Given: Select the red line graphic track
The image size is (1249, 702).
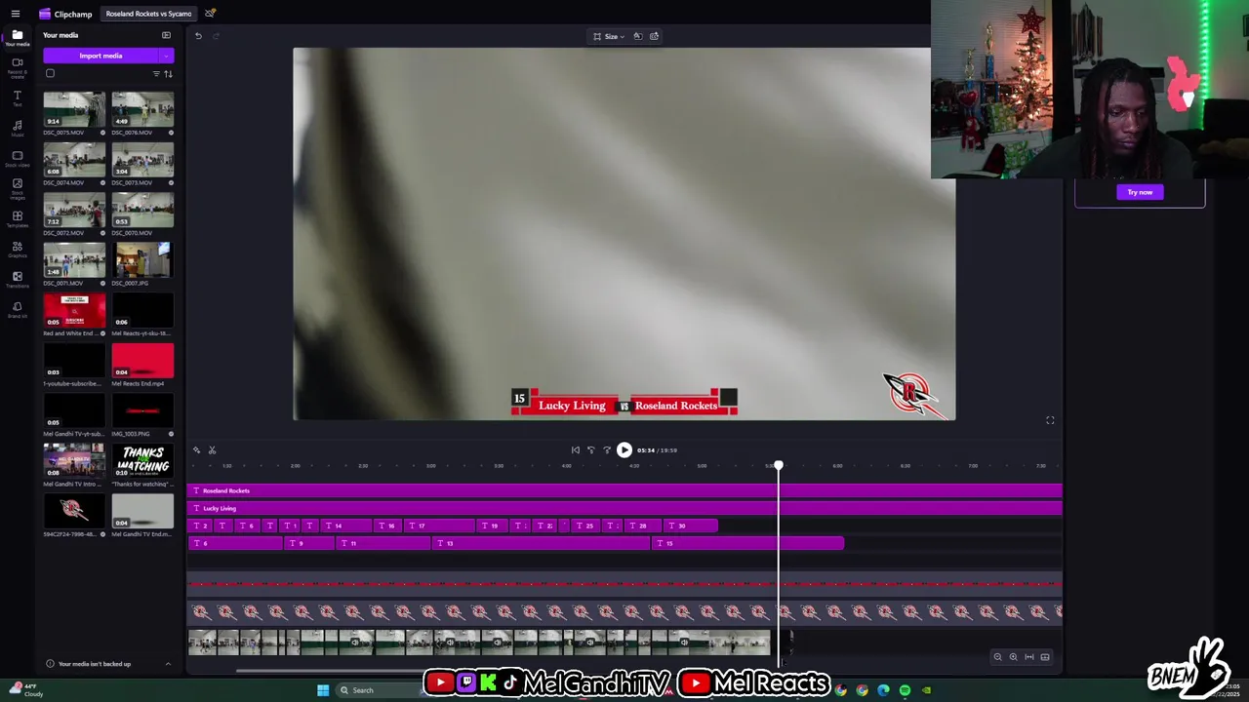Looking at the screenshot, I should [x=624, y=584].
